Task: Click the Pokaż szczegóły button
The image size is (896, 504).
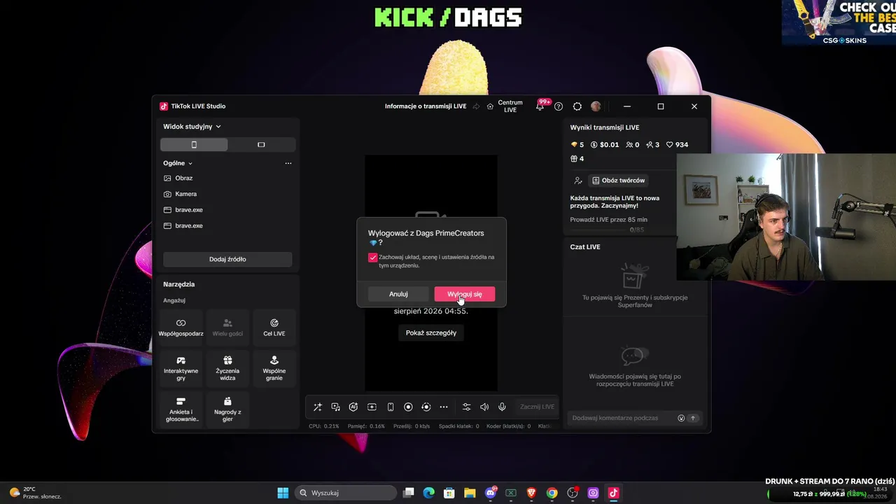Action: pyautogui.click(x=431, y=332)
